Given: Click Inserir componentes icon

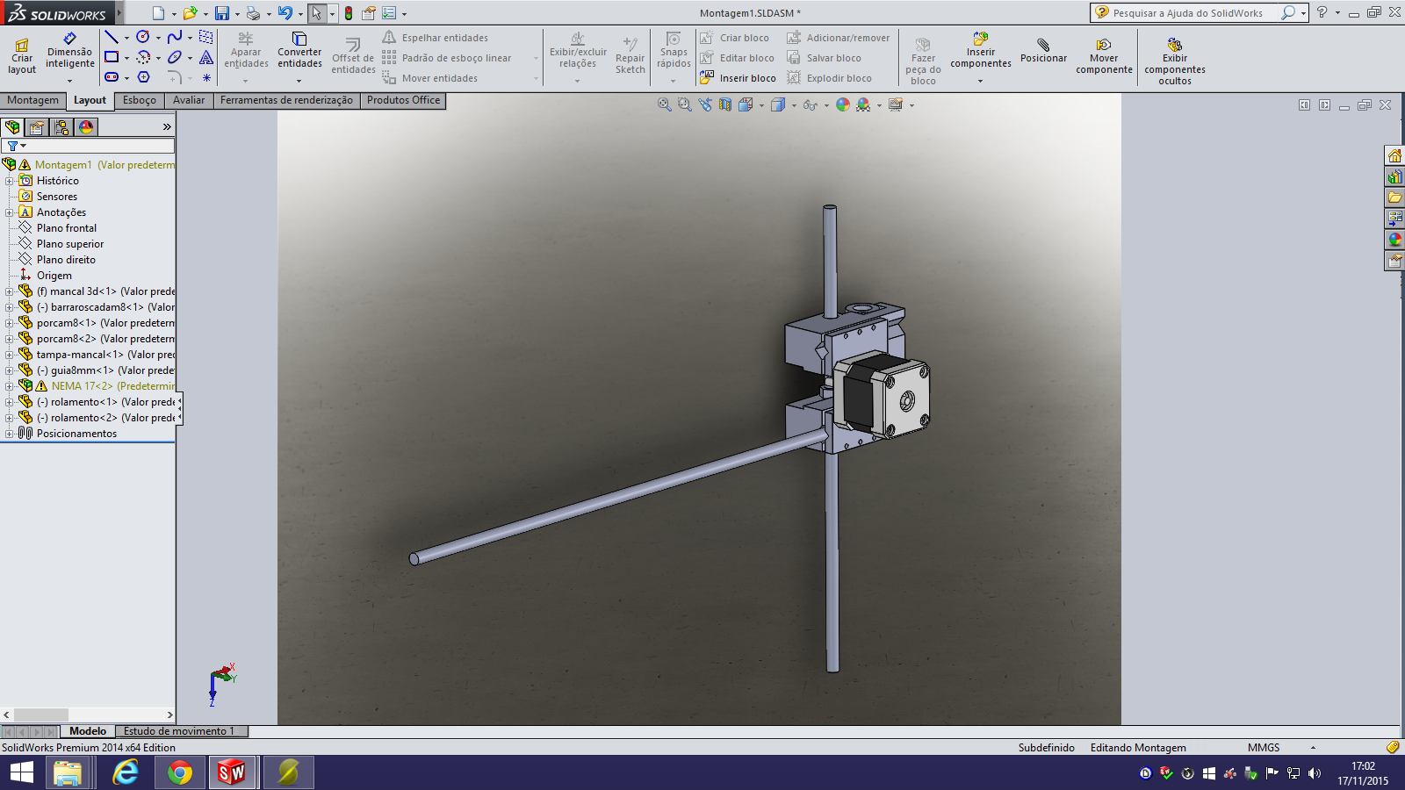Looking at the screenshot, I should (x=981, y=39).
